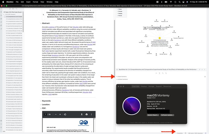Click the backlinks count in status bar
The image size is (209, 134).
pyautogui.click(x=180, y=133)
